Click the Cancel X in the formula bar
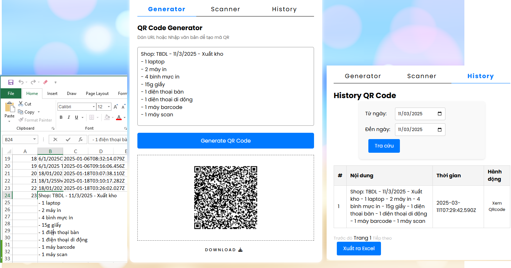511x268 pixels. (55, 139)
